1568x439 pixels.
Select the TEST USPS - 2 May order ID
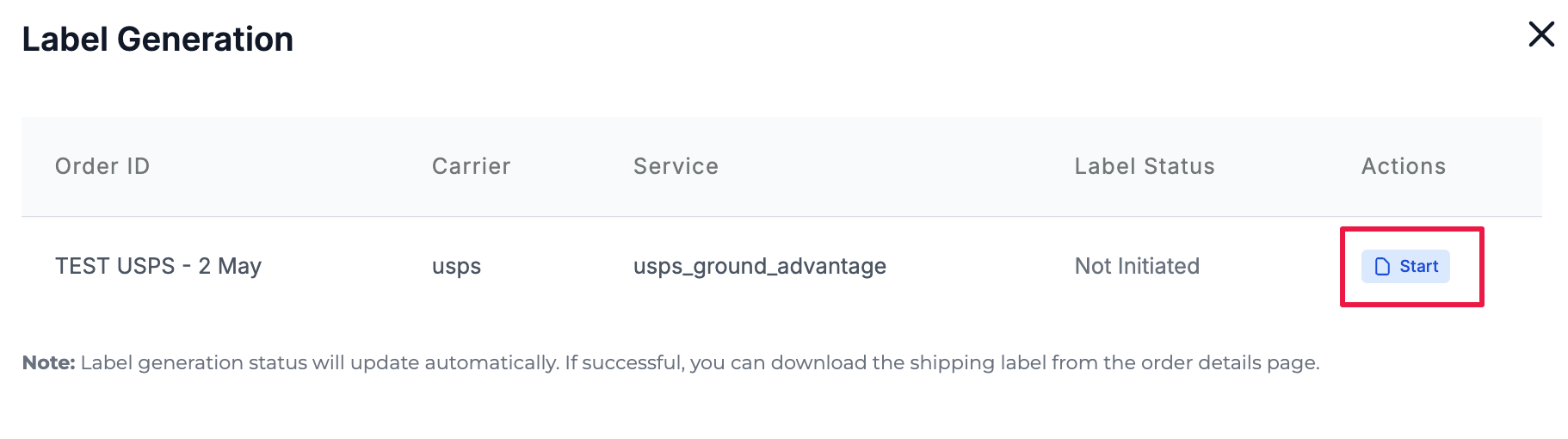coord(158,266)
